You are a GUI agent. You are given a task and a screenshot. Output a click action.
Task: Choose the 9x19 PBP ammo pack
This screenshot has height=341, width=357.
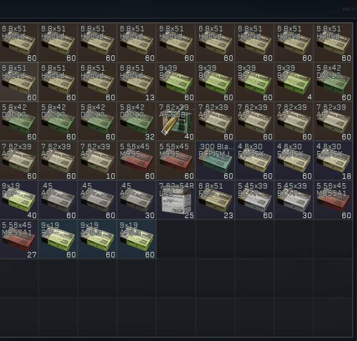pos(18,200)
